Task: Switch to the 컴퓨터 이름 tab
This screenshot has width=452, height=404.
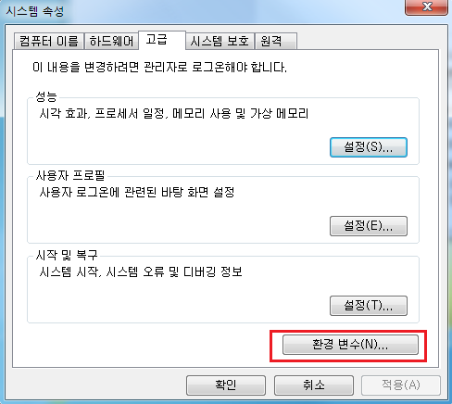Action: click(x=49, y=41)
